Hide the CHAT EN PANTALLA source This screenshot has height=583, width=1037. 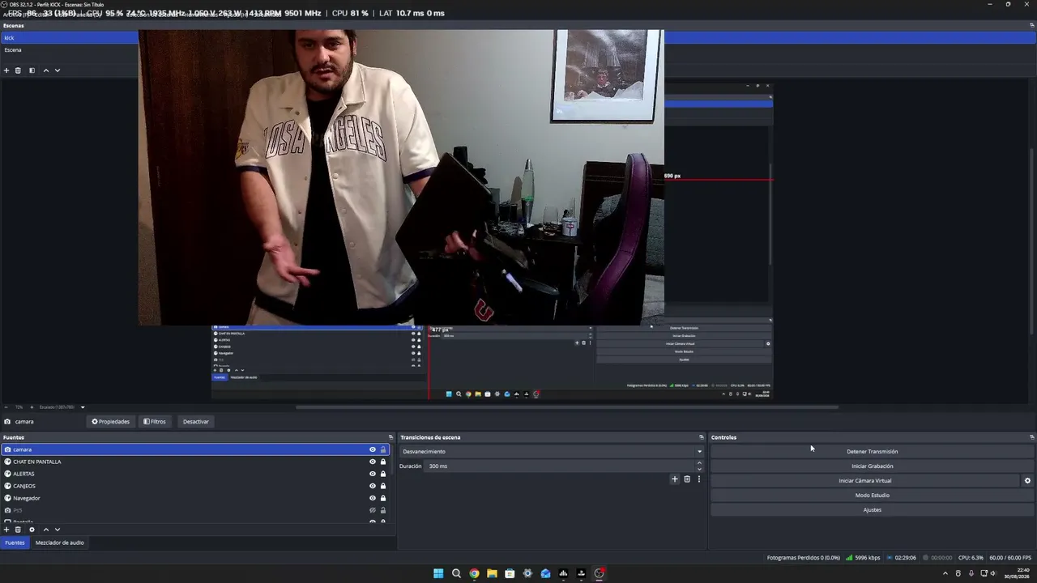(x=373, y=462)
